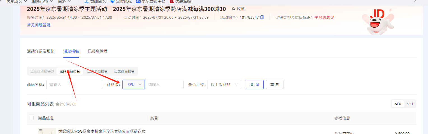Open the 仅上架商品 dropdown

224,84
